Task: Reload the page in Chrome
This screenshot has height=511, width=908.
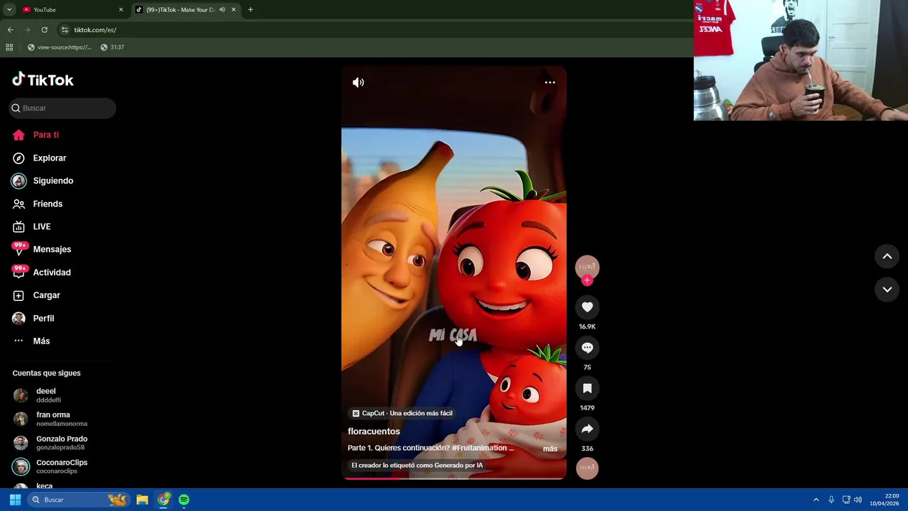Action: tap(44, 30)
